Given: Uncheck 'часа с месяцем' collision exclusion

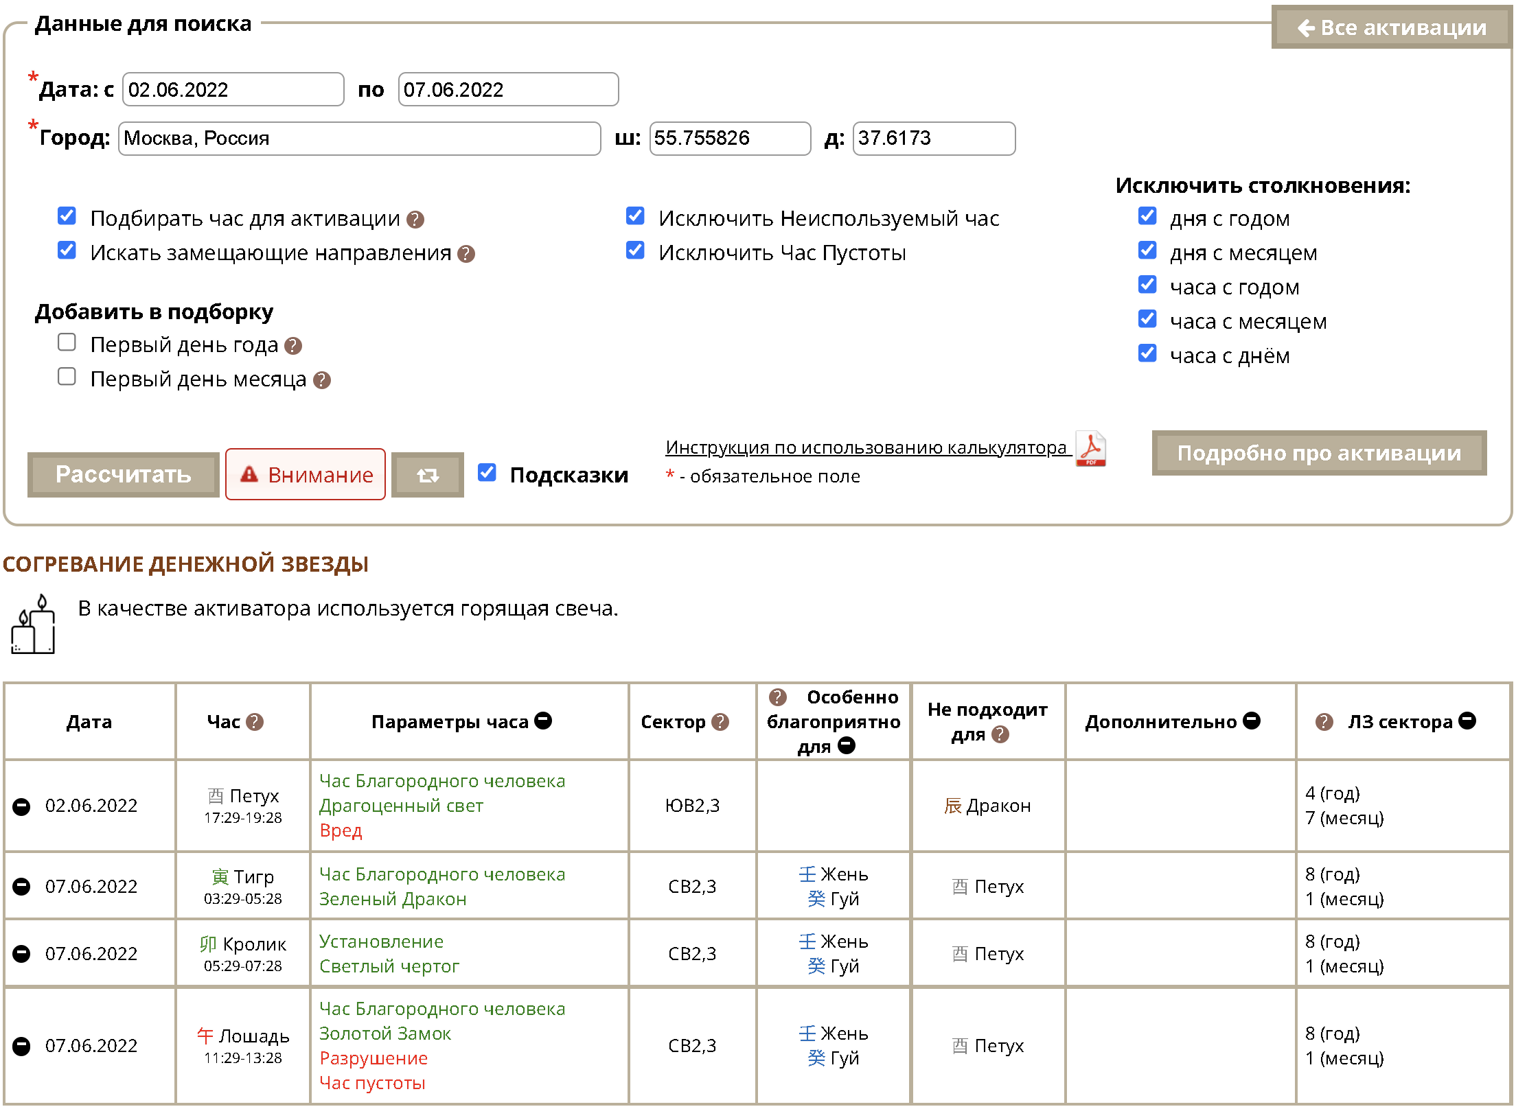Looking at the screenshot, I should point(1147,319).
